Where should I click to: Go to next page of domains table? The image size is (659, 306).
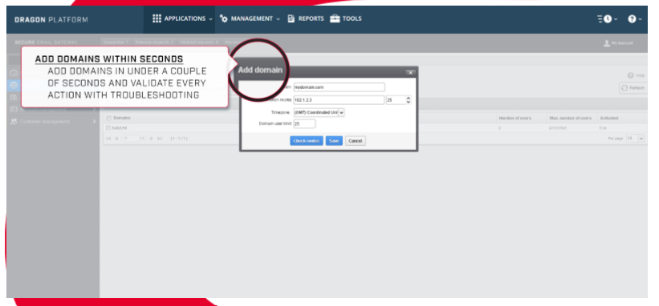tap(152, 139)
